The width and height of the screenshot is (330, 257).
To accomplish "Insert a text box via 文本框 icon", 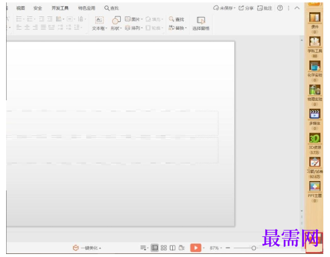I will (x=99, y=21).
